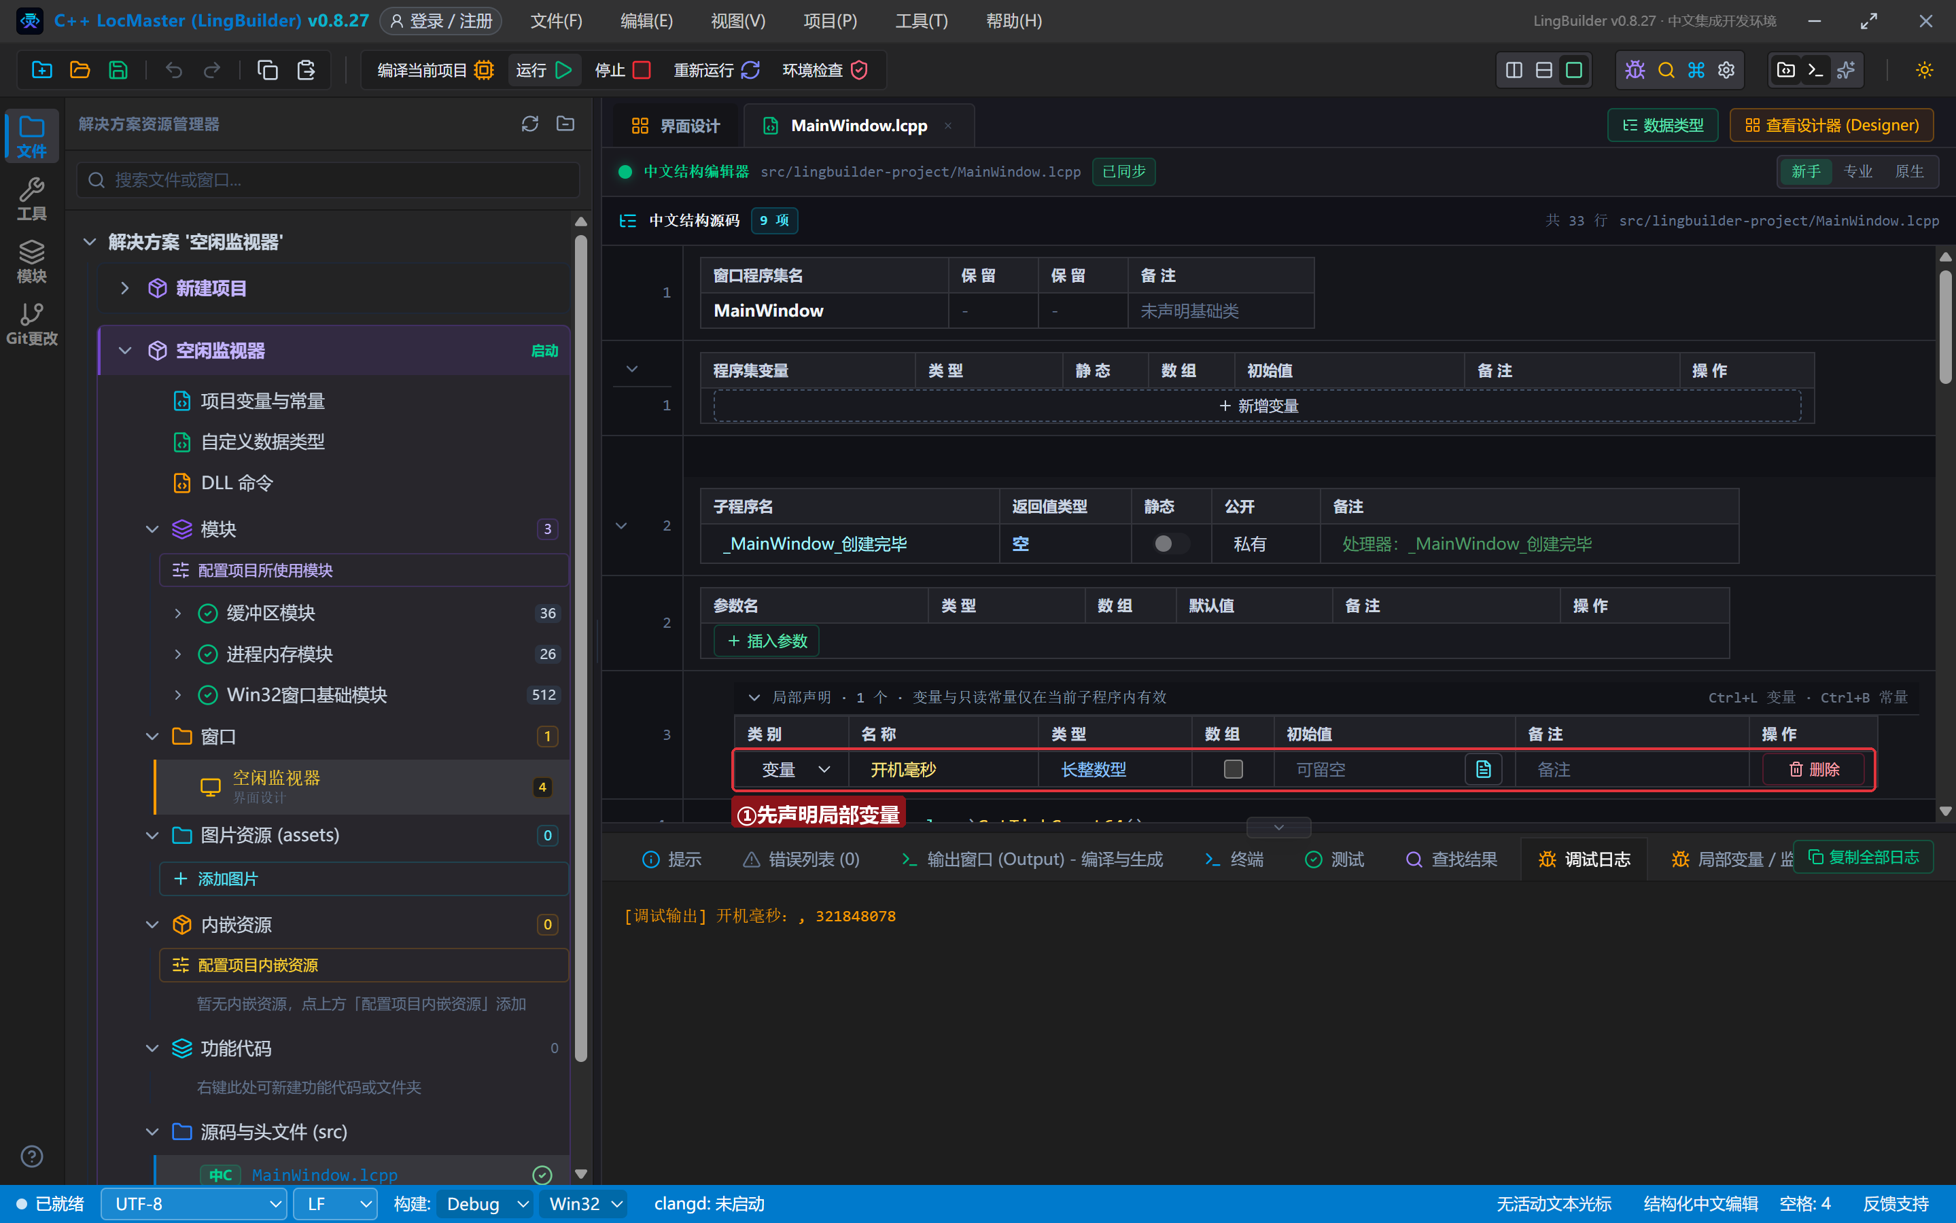Open initial value editor icon for 开机毫秒
This screenshot has height=1223, width=1956.
click(x=1483, y=769)
